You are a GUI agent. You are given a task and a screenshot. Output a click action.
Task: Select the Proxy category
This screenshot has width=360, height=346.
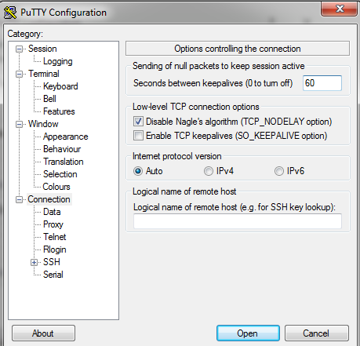(53, 224)
